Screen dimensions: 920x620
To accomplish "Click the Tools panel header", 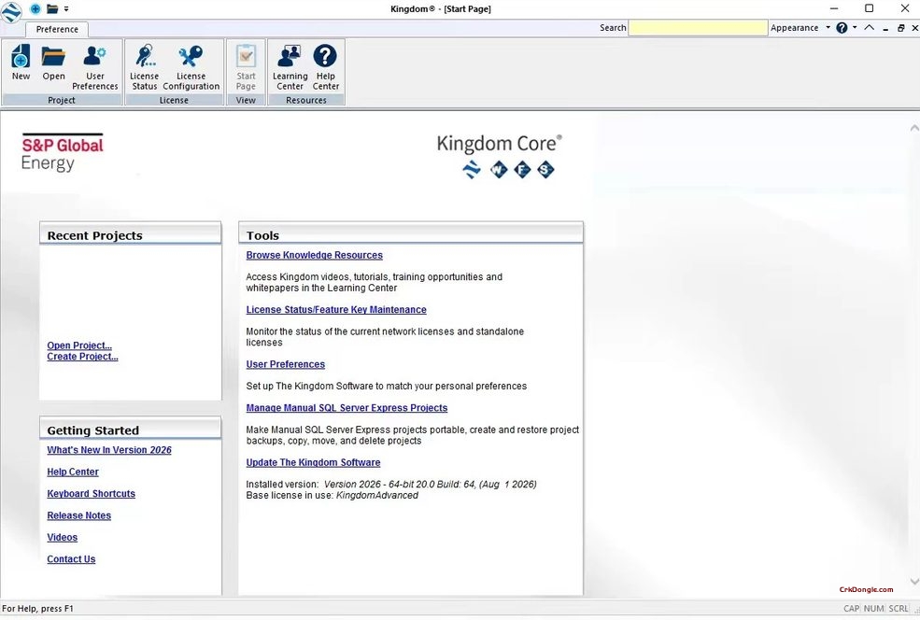I will click(411, 234).
